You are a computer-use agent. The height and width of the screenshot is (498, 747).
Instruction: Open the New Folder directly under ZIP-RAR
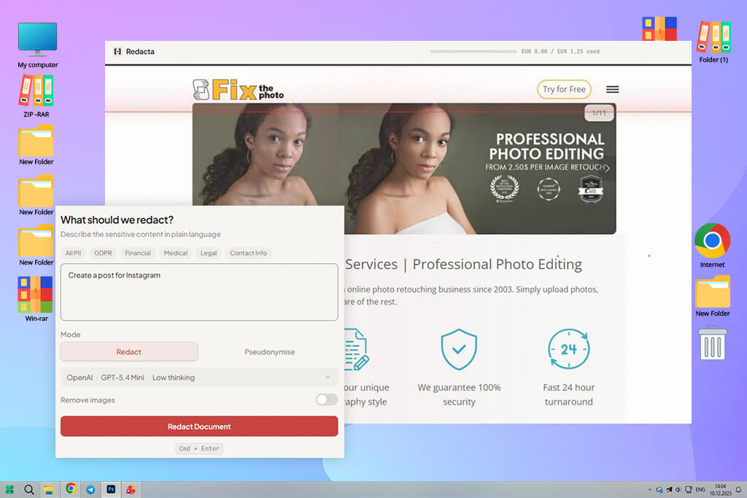click(36, 145)
